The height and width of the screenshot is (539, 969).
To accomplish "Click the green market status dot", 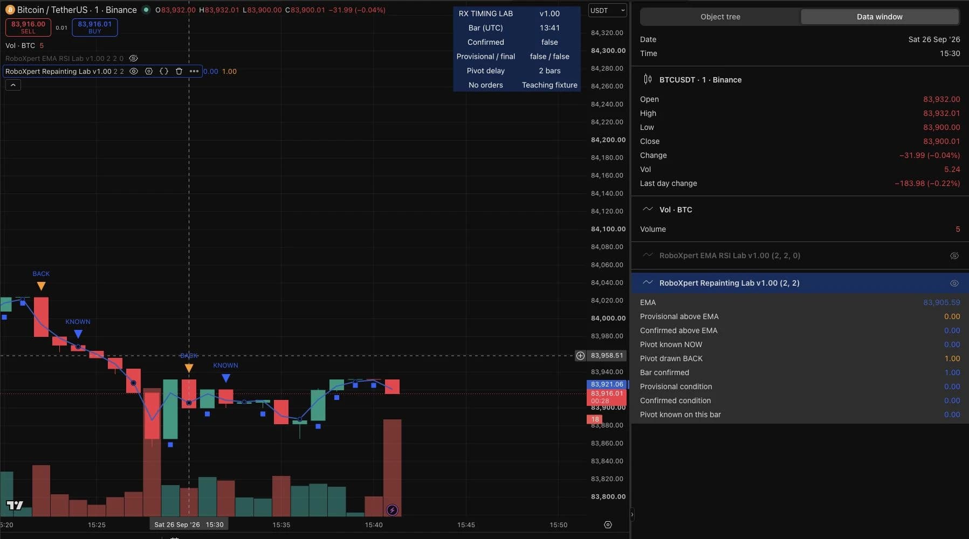I will point(146,10).
